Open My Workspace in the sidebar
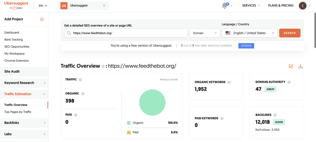 (14, 54)
